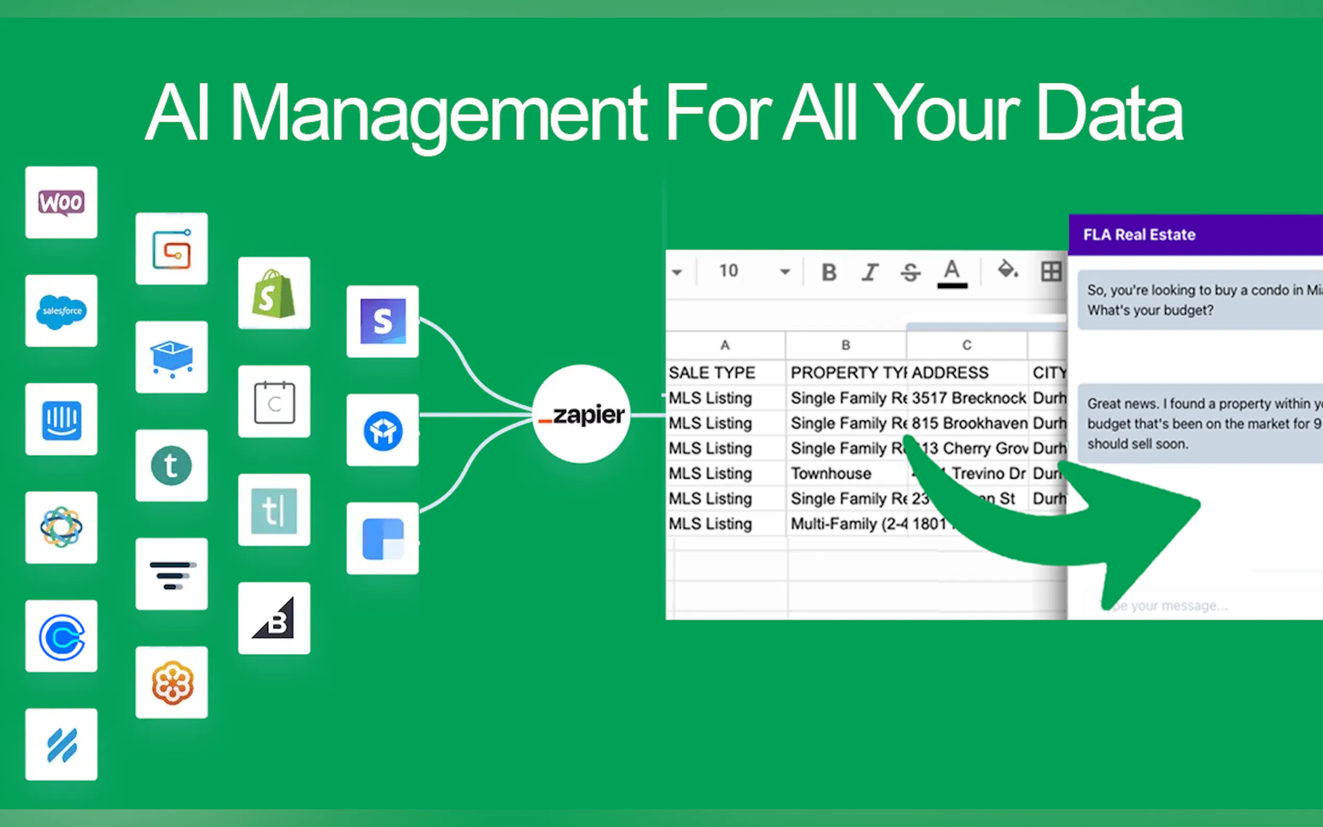
Task: Toggle strikethrough in spreadsheet toolbar
Action: [910, 272]
